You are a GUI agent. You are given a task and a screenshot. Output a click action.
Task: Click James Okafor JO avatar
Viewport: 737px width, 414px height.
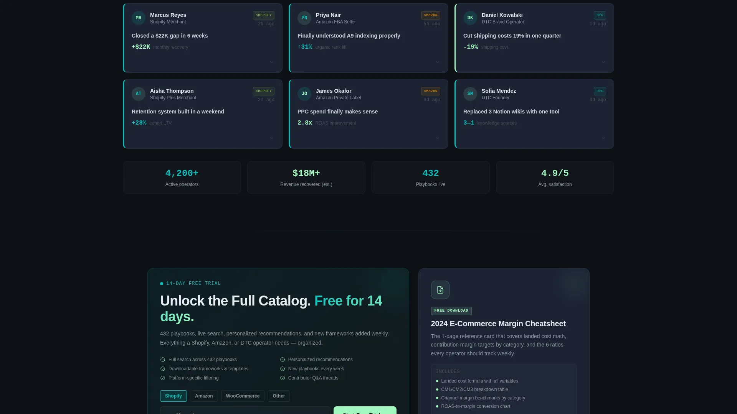point(304,94)
